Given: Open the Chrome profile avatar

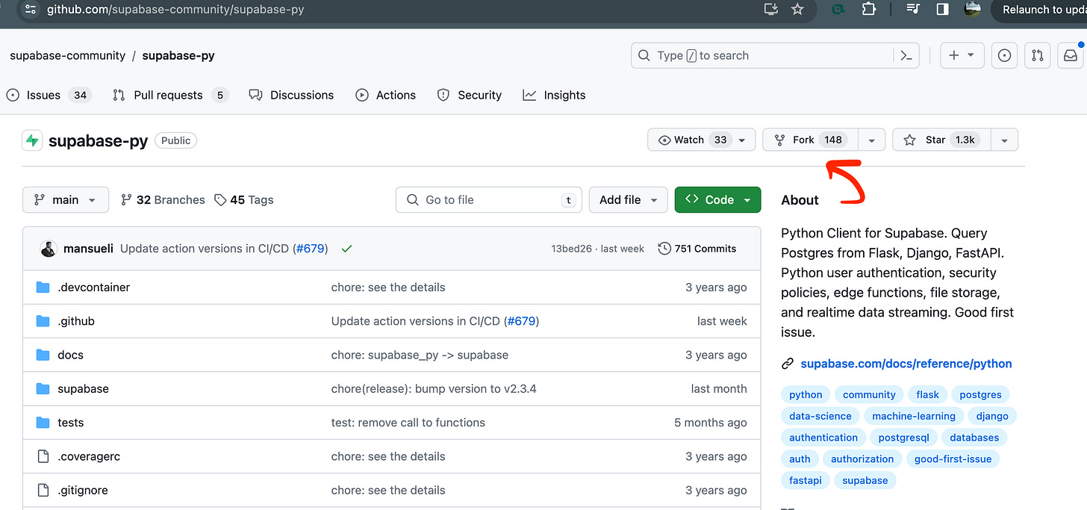Looking at the screenshot, I should 973,10.
